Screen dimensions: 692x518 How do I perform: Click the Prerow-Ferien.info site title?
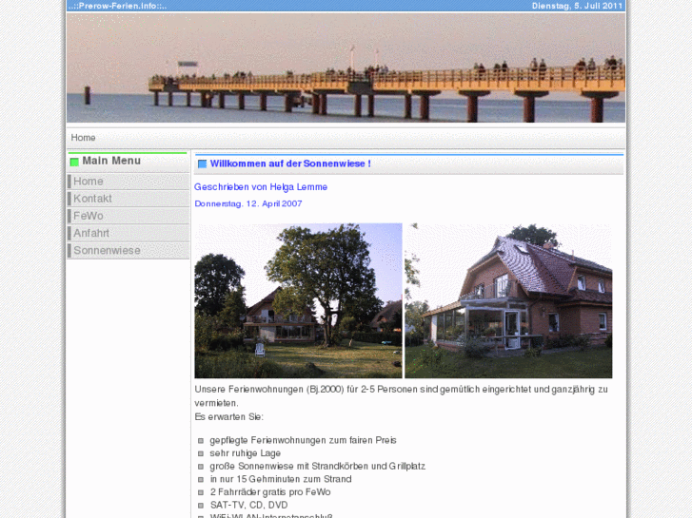coord(117,6)
